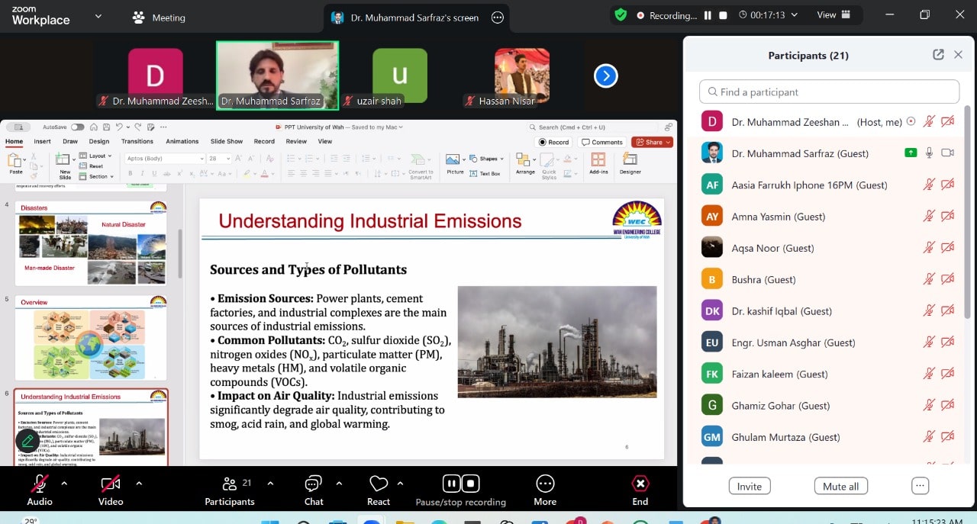
Task: Pause the recording from the bottom toolbar
Action: pos(451,483)
